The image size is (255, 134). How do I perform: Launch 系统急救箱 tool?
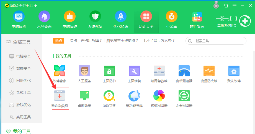click(60, 99)
